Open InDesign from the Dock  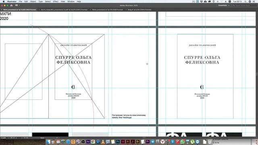click(x=123, y=142)
